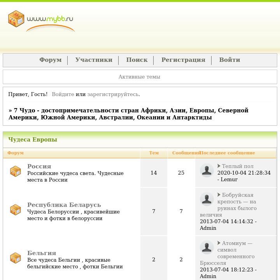
Task: Open the Россия forum
Action: pyautogui.click(x=39, y=166)
